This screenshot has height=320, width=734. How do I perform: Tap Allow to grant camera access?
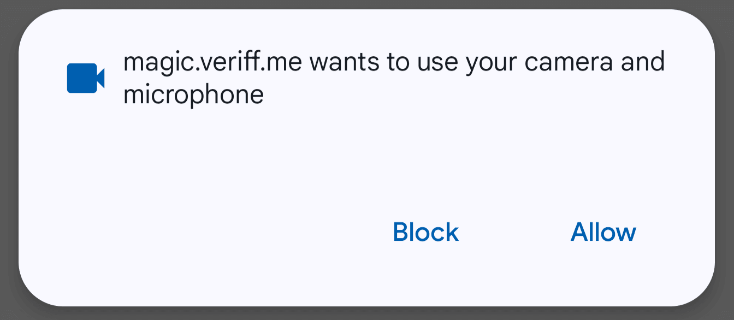pyautogui.click(x=603, y=232)
